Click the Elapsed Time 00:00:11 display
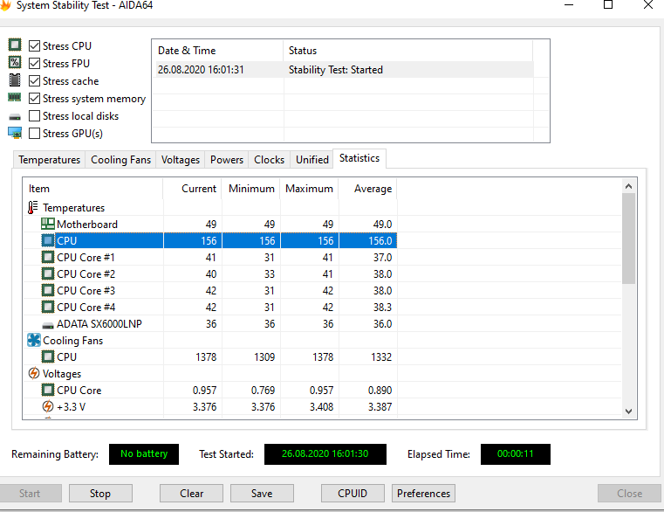Screen dimensions: 664x512 click(516, 453)
